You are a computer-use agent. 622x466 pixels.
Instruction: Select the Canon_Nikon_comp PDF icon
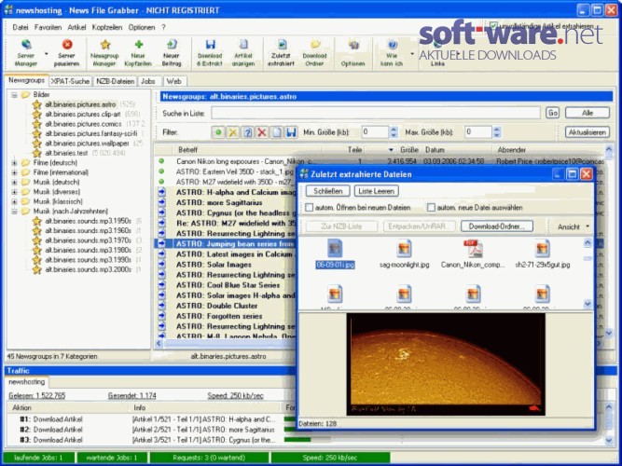(x=473, y=249)
